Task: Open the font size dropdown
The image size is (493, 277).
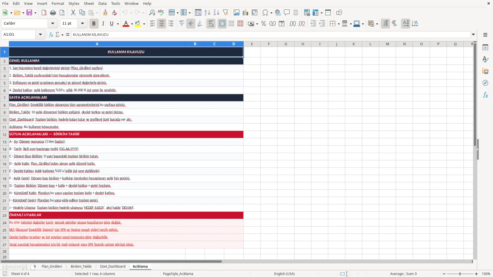Action: point(82,24)
